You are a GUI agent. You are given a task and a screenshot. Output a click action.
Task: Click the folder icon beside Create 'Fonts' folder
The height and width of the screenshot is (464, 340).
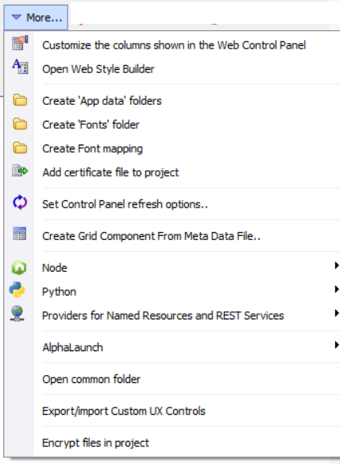[x=20, y=124]
